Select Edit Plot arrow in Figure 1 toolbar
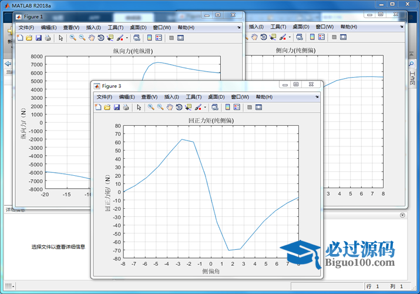This screenshot has width=420, height=294. pos(61,38)
